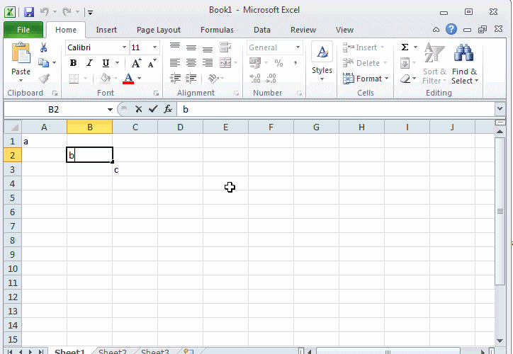Cancel the cell entry with the X icon
The width and height of the screenshot is (513, 354).
[x=138, y=109]
